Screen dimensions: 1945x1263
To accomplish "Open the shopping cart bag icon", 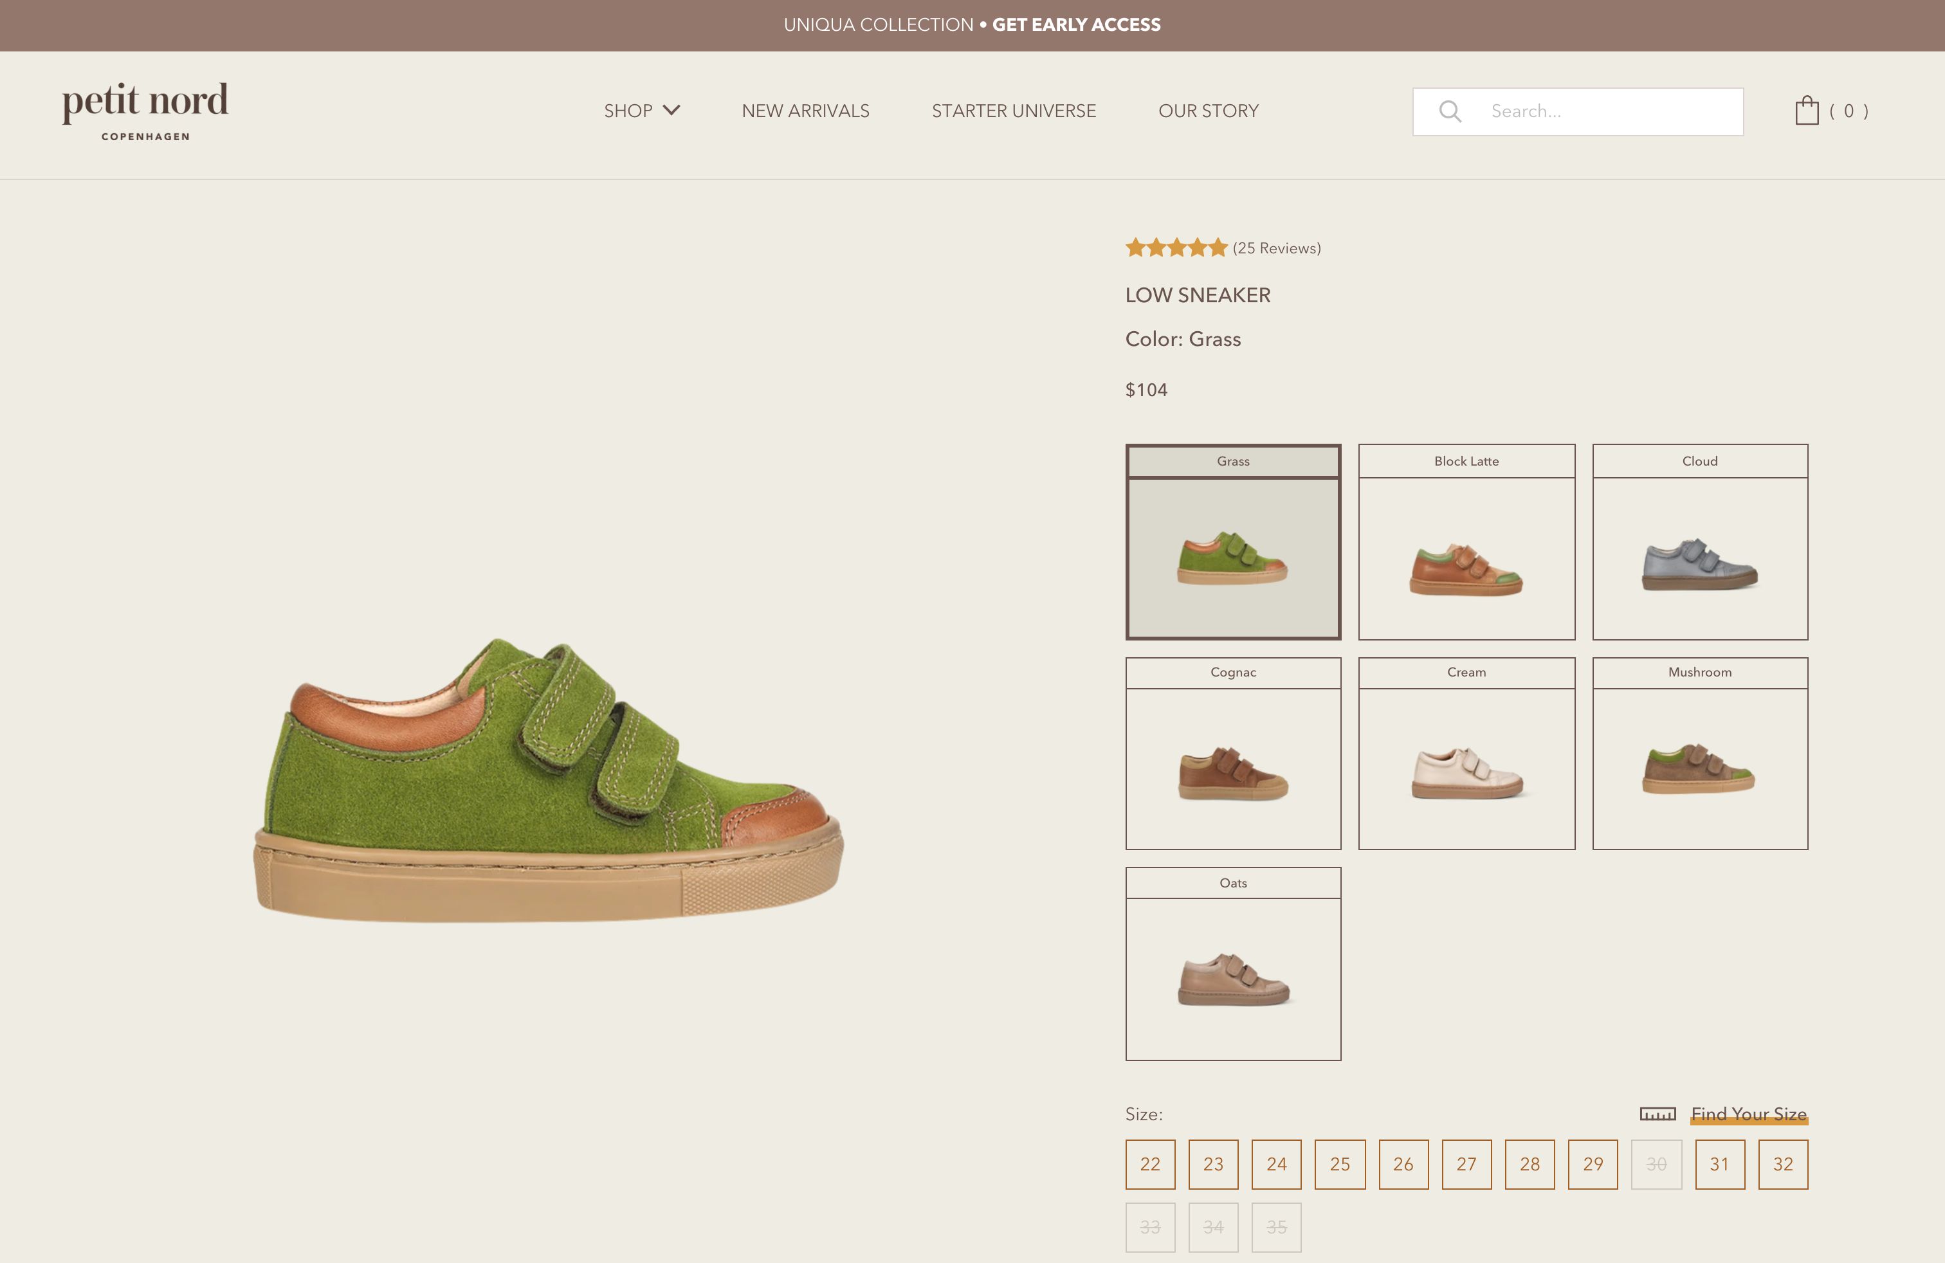I will pos(1808,111).
